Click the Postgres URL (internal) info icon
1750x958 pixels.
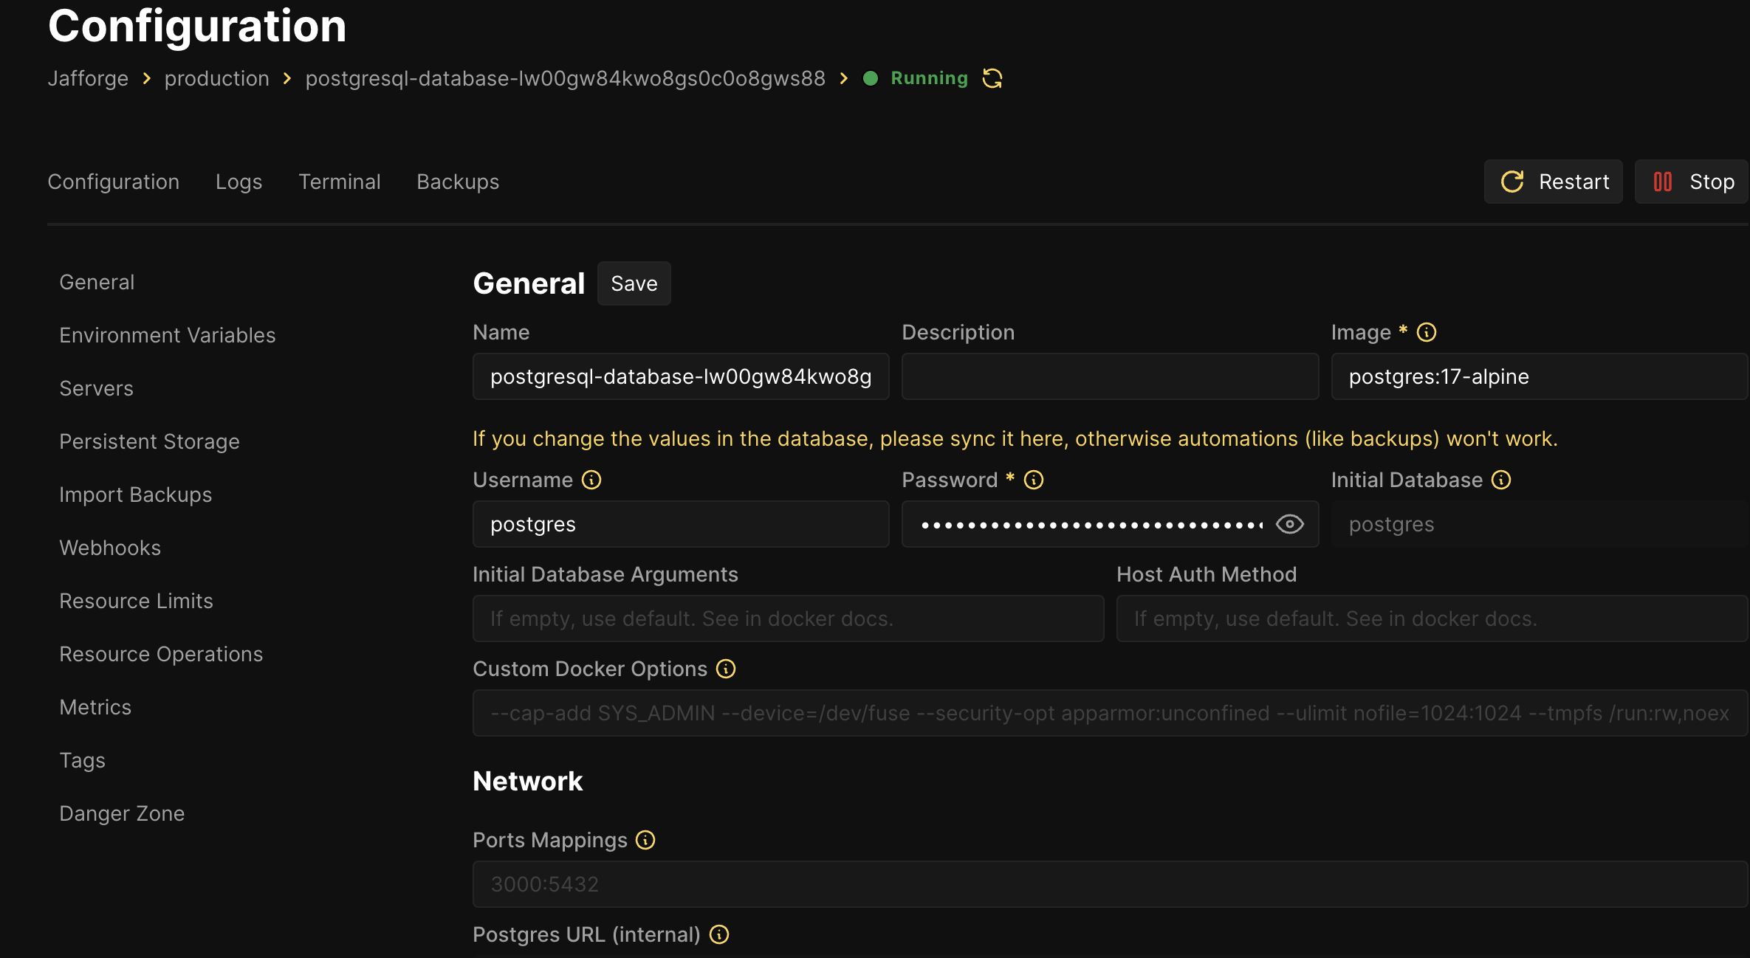pos(719,934)
